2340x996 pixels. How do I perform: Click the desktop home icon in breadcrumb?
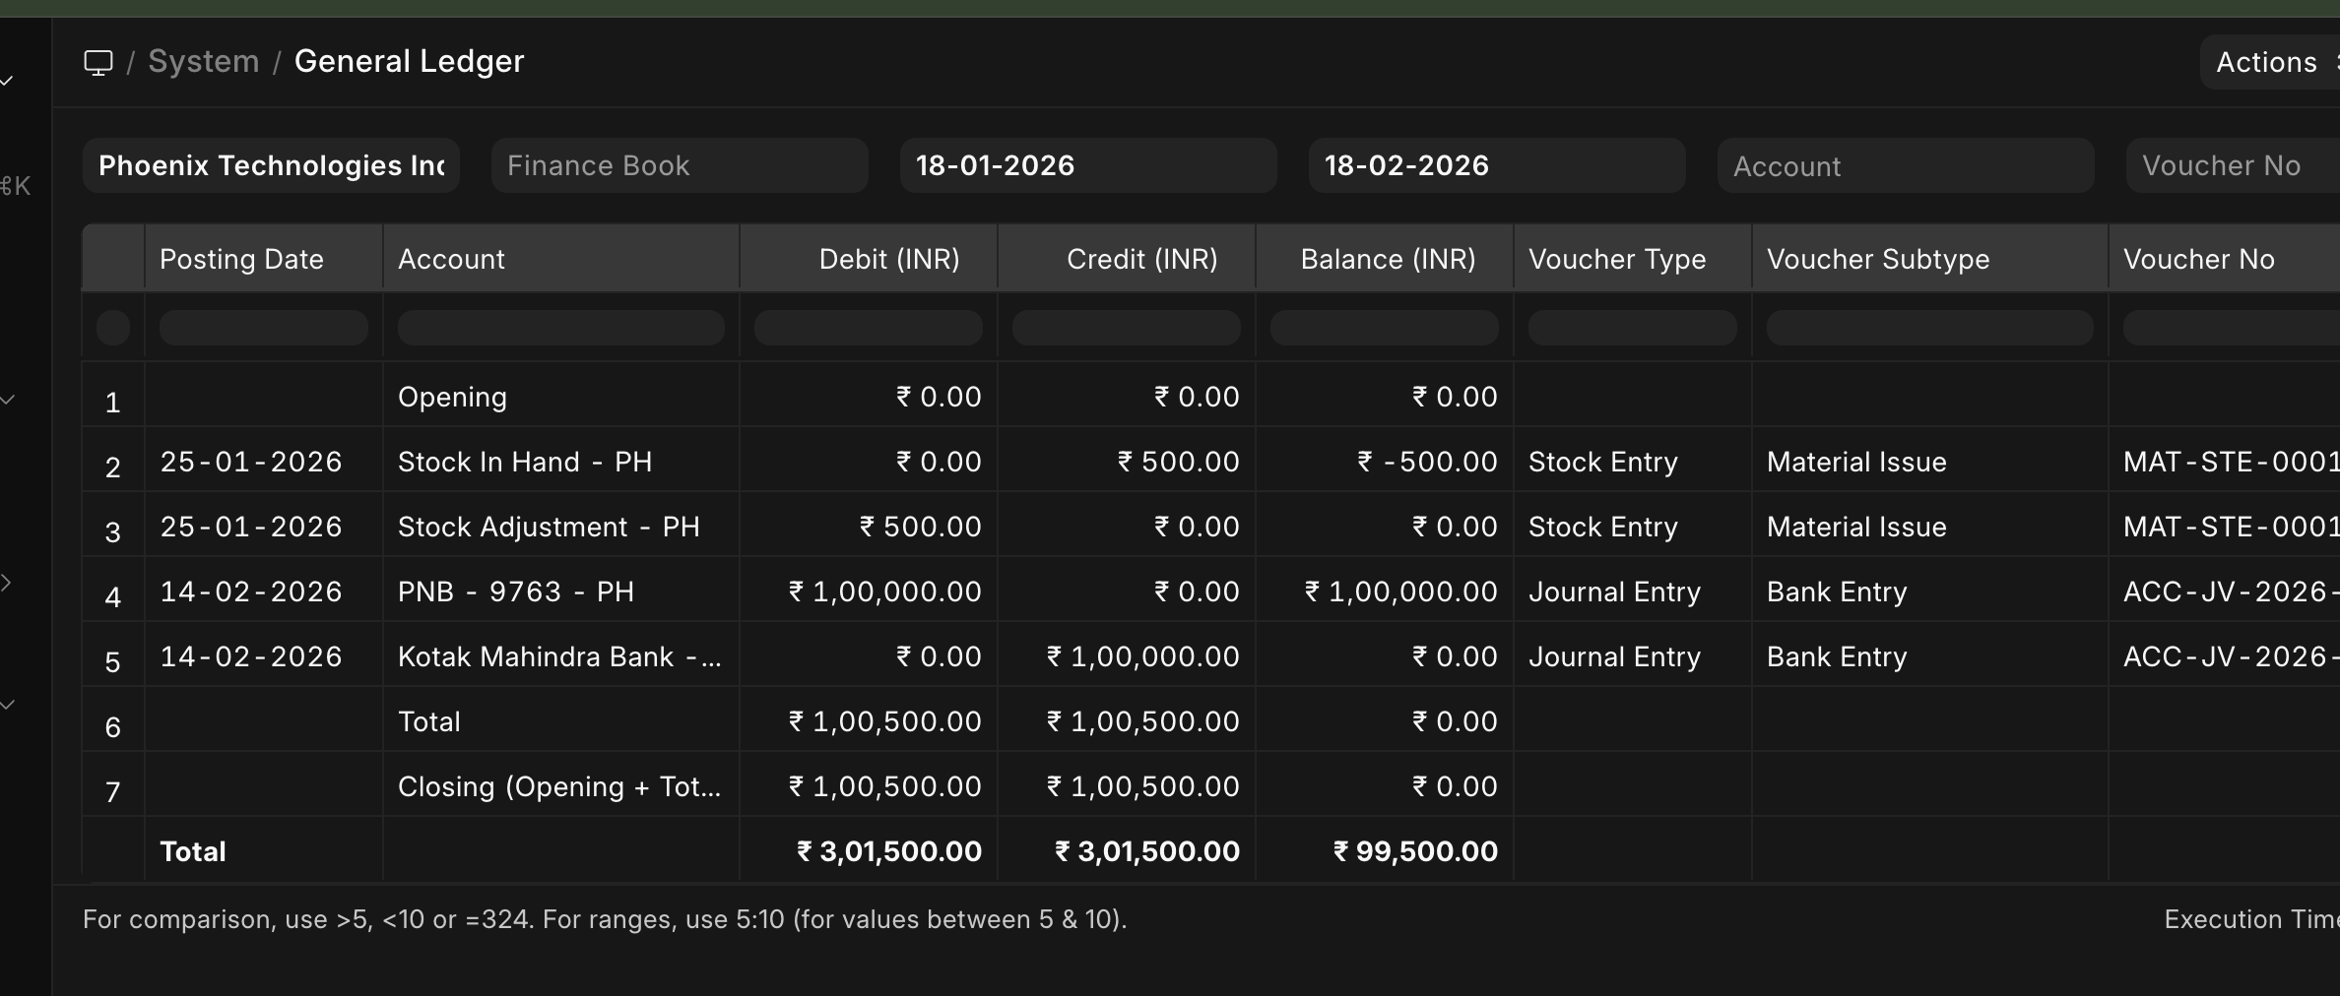98,62
